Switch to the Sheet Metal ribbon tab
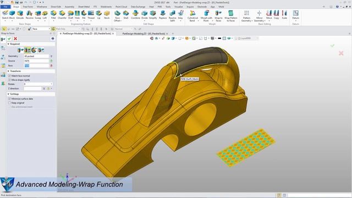 coord(84,7)
